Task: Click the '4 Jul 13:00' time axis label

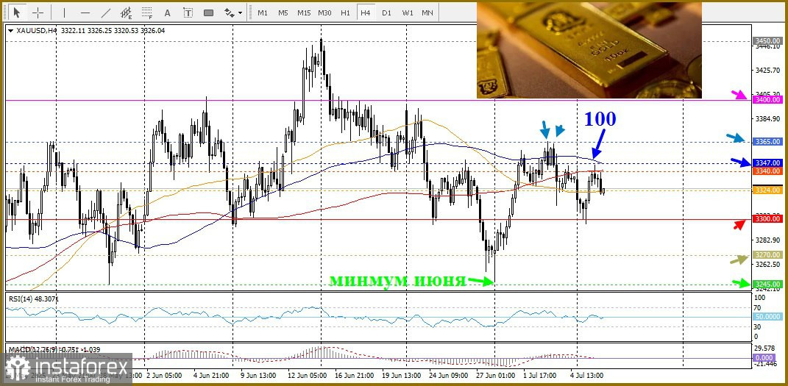Action: (x=587, y=376)
